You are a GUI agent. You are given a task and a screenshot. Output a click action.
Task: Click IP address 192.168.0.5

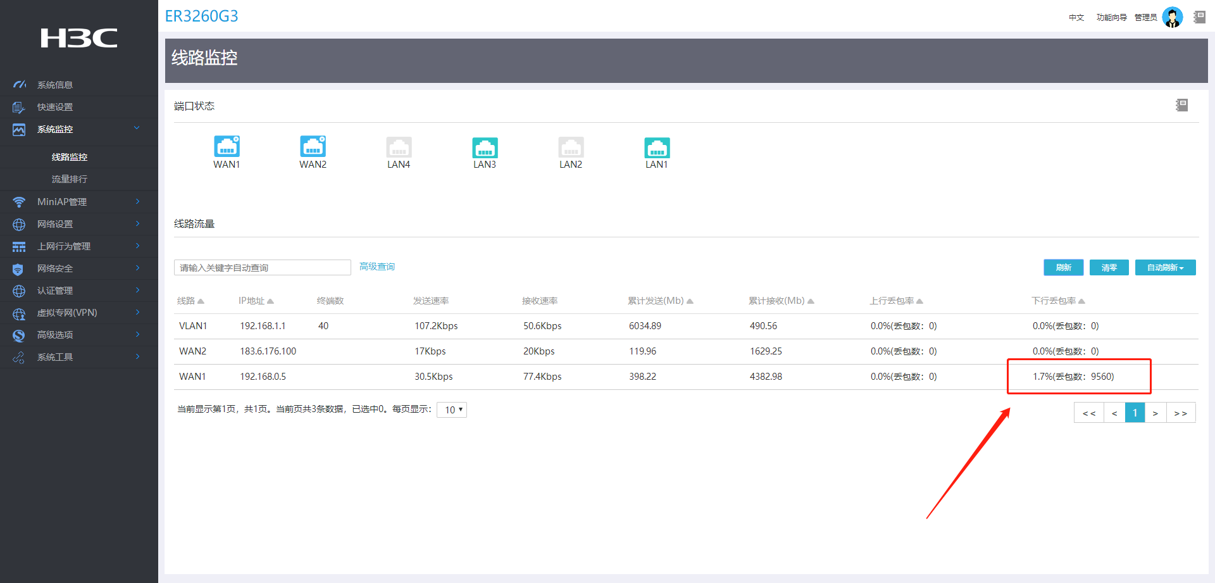pos(263,377)
